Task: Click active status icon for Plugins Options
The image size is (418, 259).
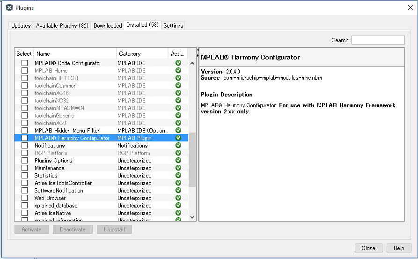Action: tap(178, 160)
